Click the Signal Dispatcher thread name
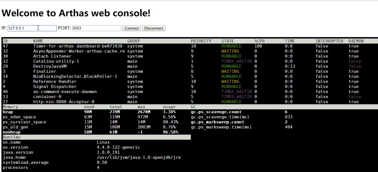Image resolution: width=378 pixels, height=172 pixels. 55,87
